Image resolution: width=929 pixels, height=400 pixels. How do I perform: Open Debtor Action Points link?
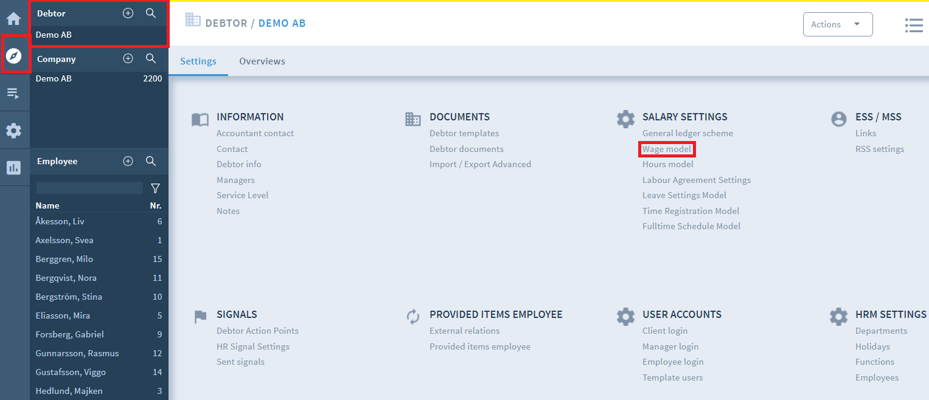tap(257, 331)
